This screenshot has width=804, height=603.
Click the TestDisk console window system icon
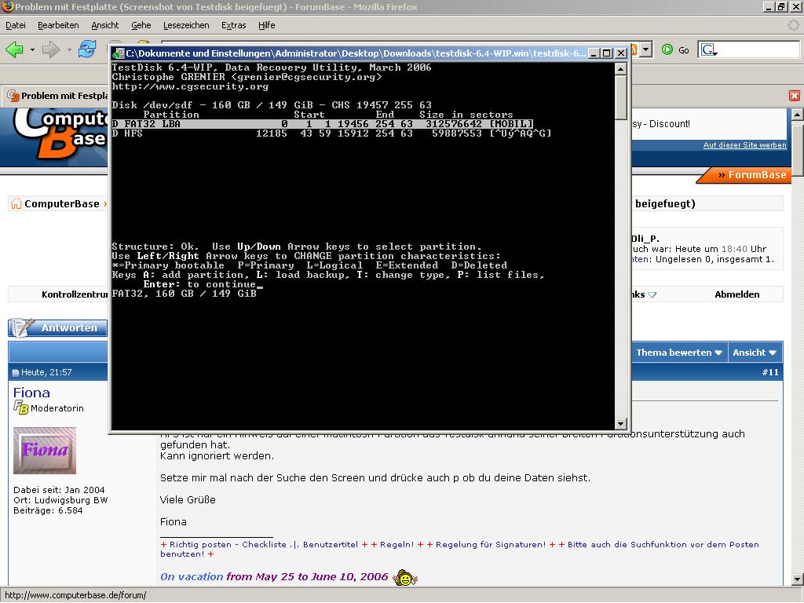coord(119,53)
